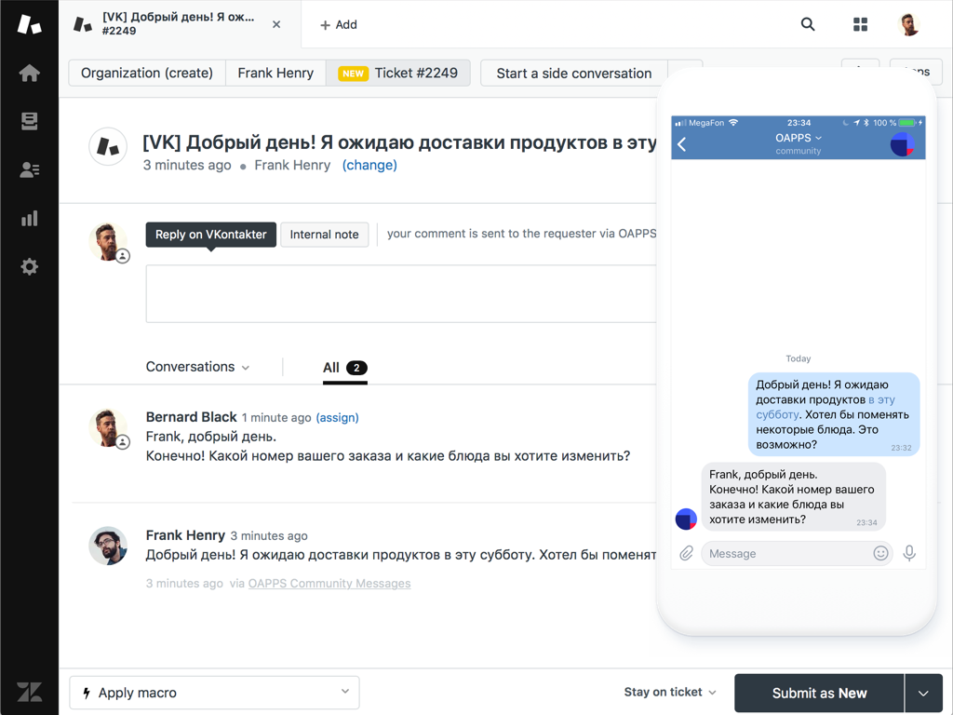Open the Conversations filter dropdown
This screenshot has height=715, width=953.
pyautogui.click(x=197, y=367)
